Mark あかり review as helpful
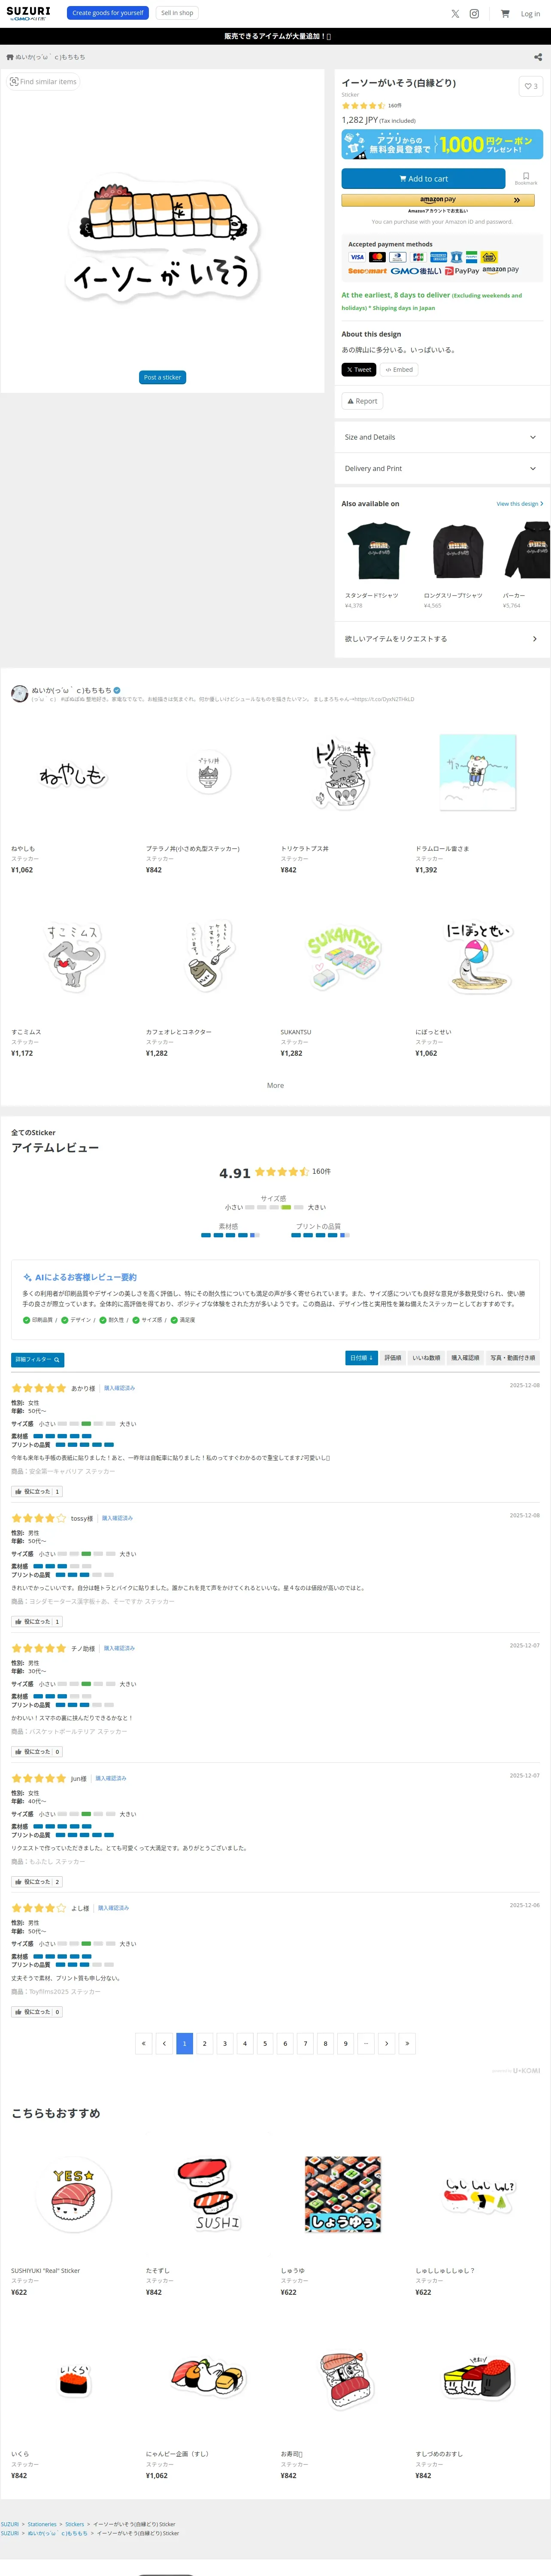The image size is (551, 2576). tap(37, 1491)
